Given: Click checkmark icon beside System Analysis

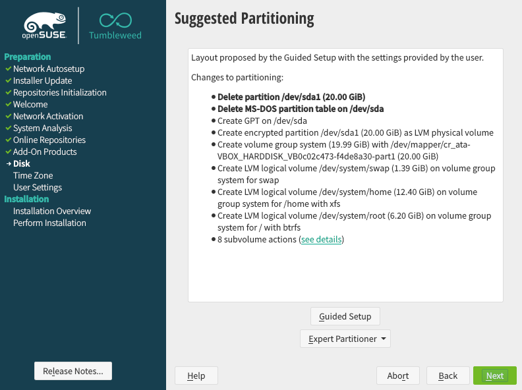Looking at the screenshot, I should click(8, 128).
